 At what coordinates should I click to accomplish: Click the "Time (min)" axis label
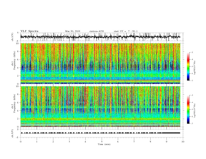[x=104, y=144]
